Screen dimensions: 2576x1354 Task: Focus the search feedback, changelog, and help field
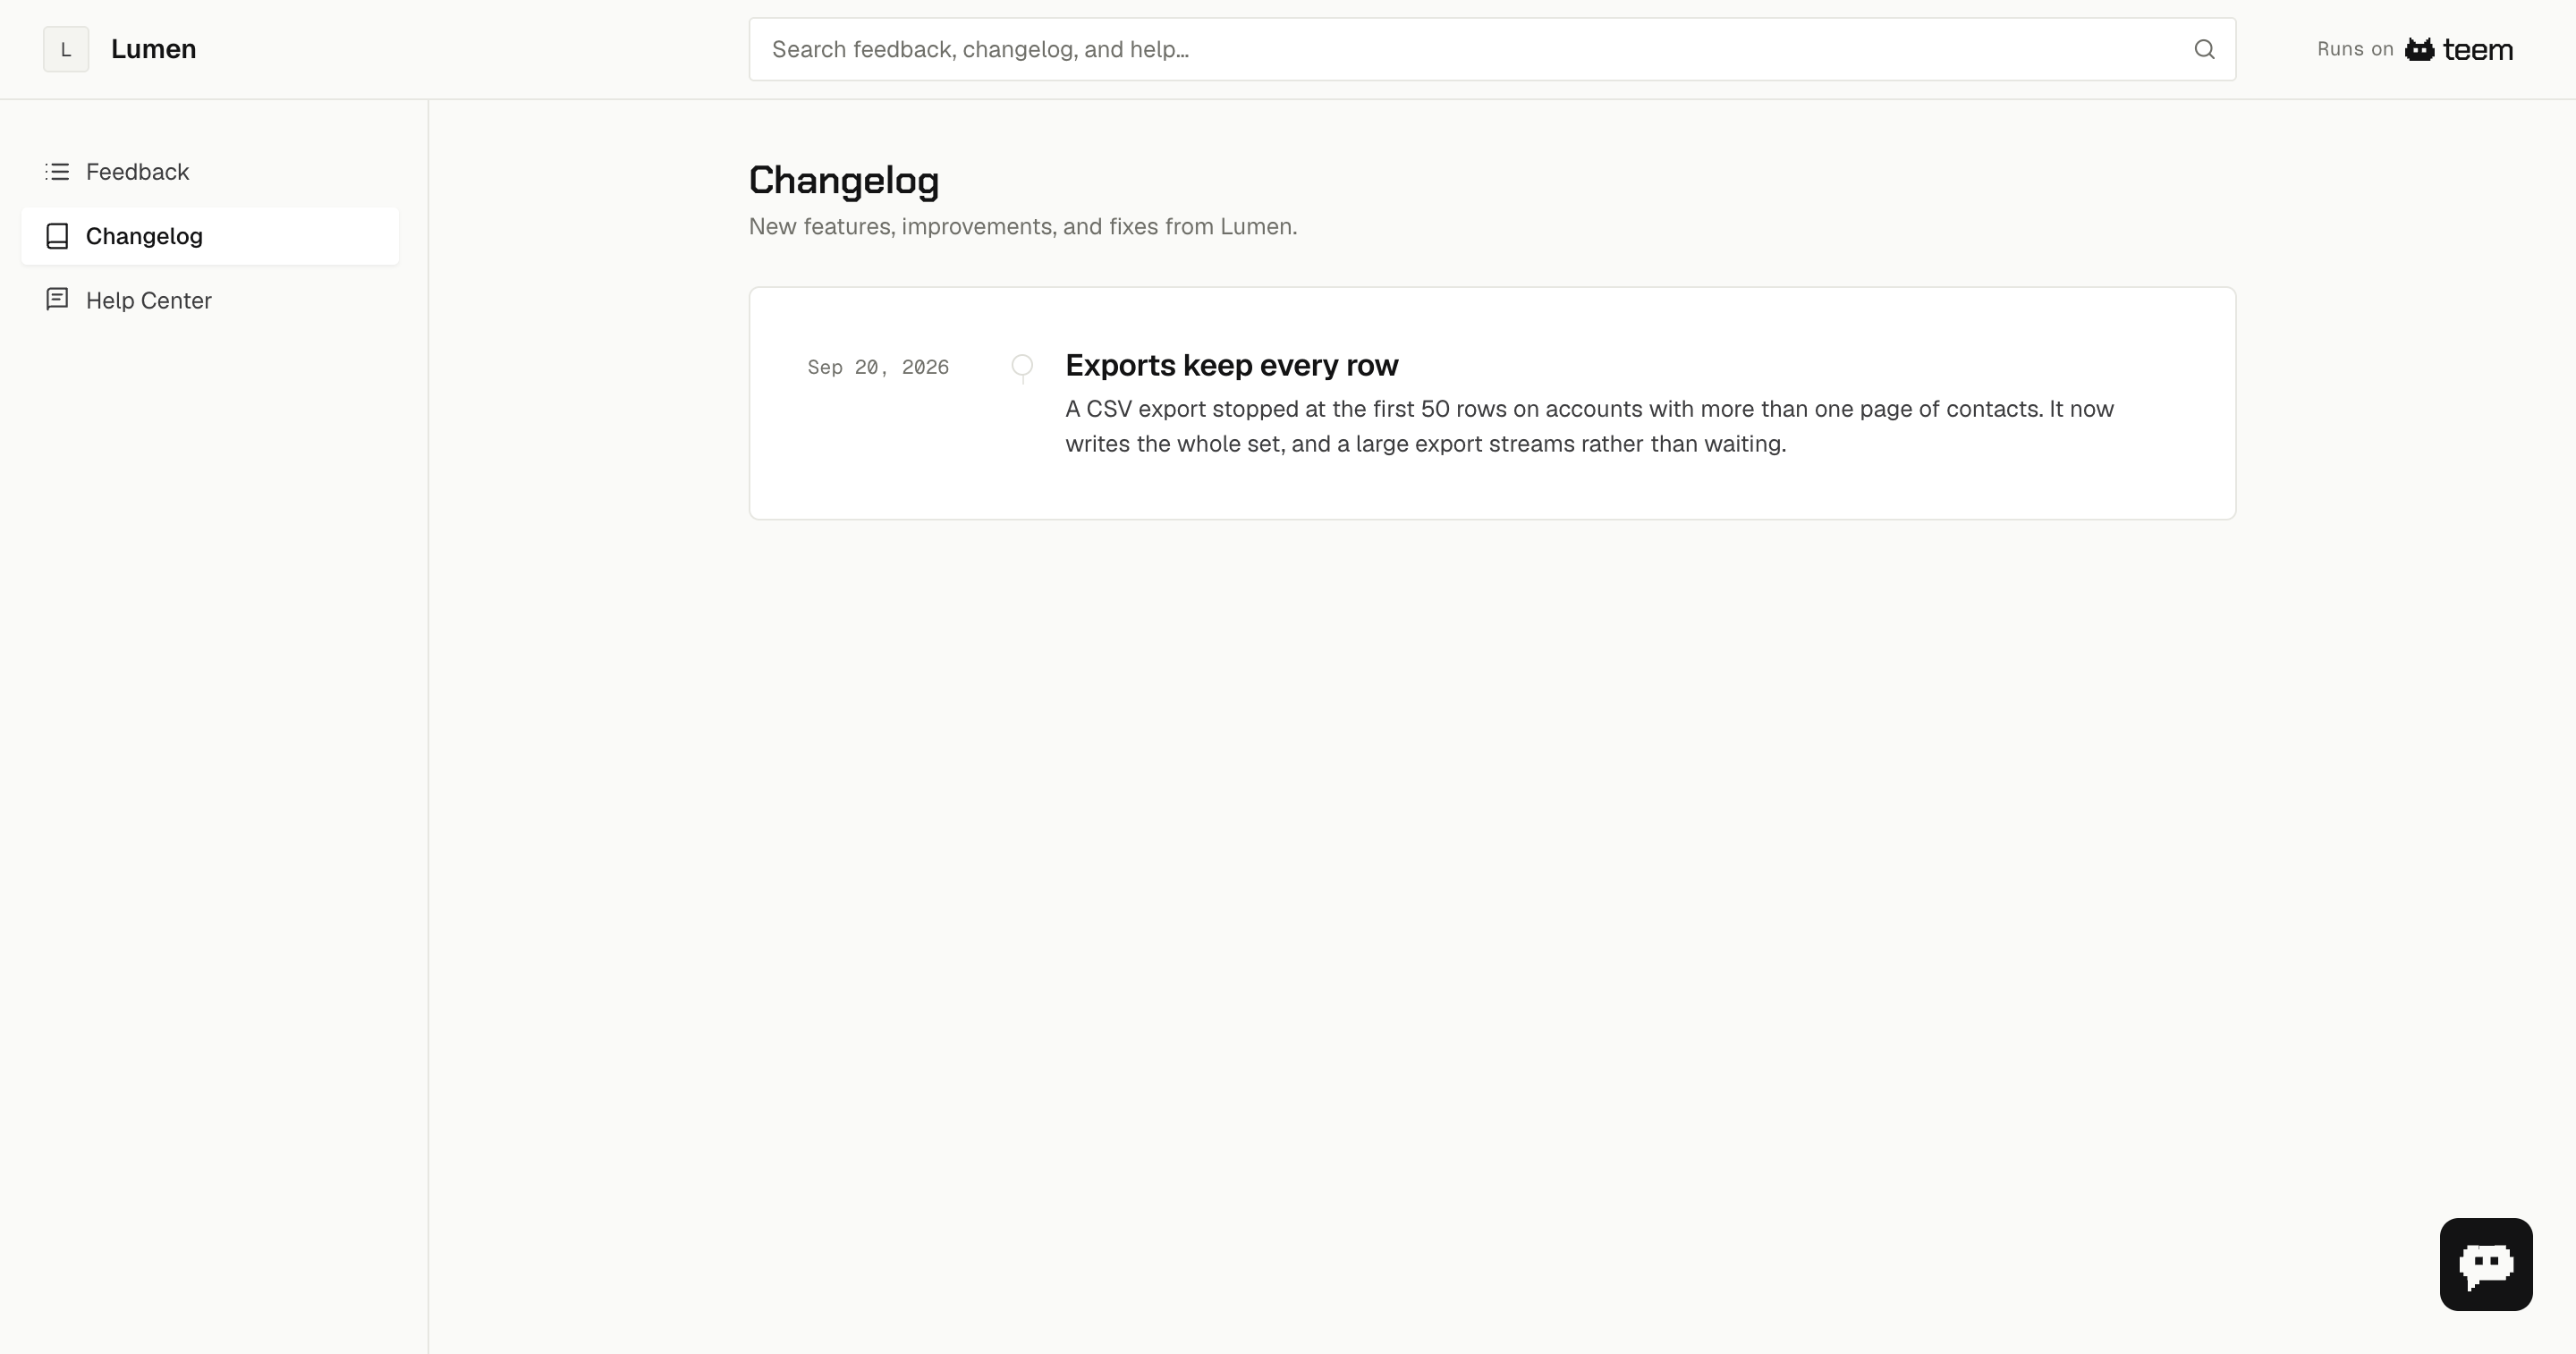pos(1492,49)
